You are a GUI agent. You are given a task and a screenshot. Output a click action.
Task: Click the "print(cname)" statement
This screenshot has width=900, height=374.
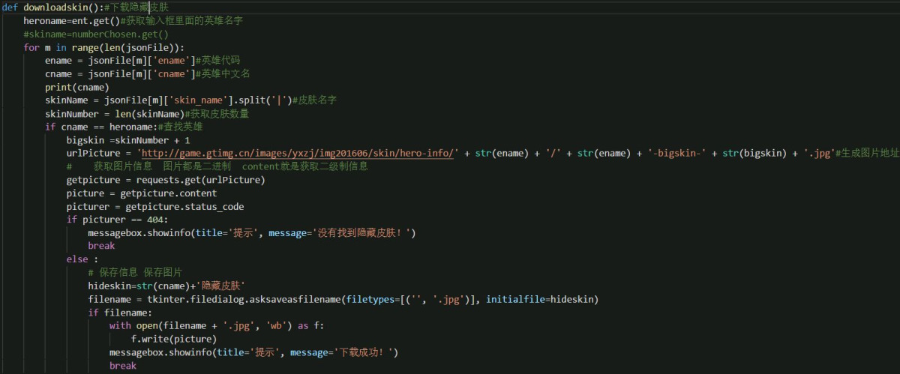point(77,88)
